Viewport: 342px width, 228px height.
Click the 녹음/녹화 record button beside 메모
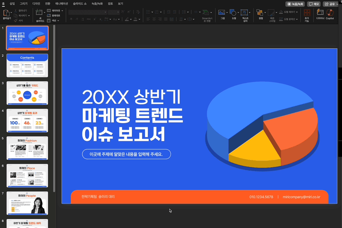295,4
